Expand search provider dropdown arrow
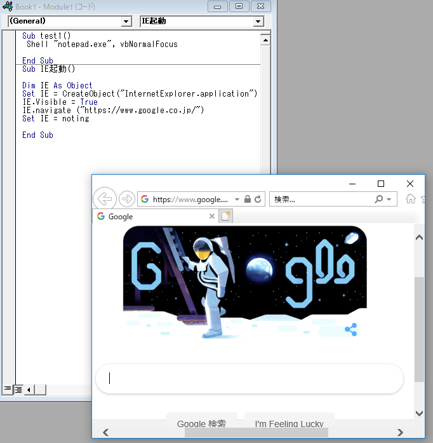 [x=389, y=200]
